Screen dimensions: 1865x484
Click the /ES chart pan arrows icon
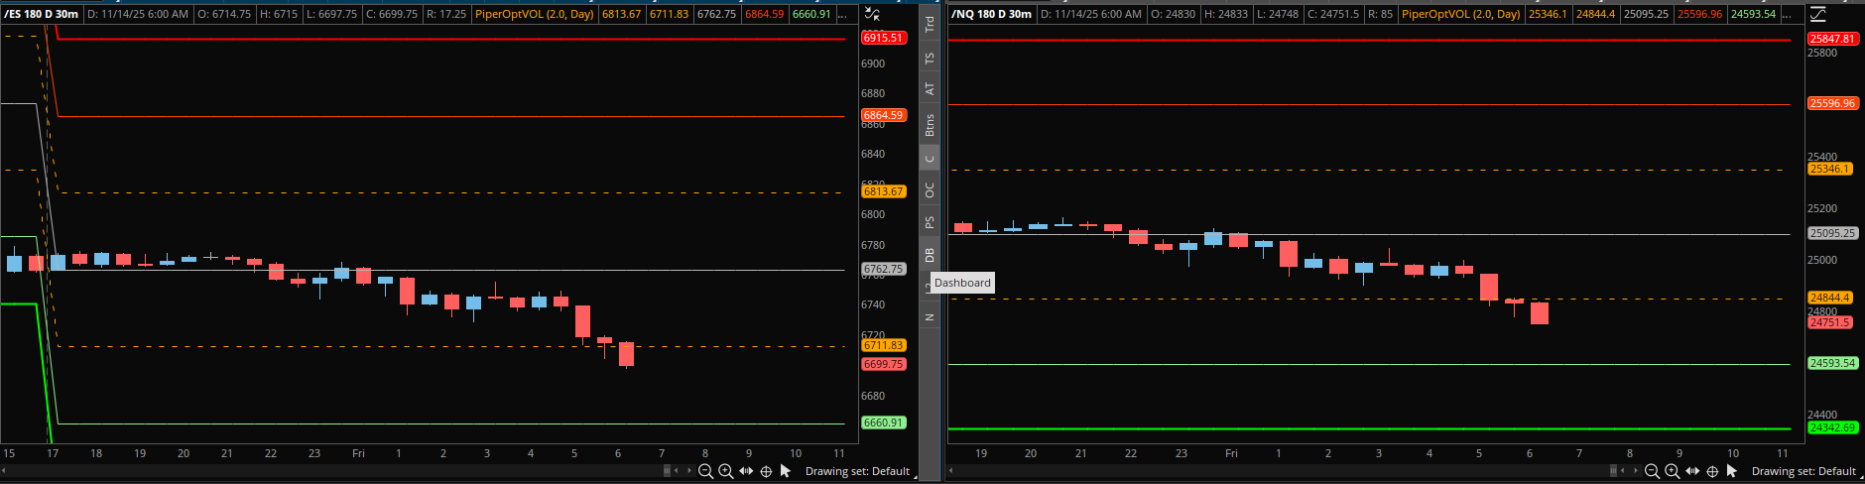(746, 471)
